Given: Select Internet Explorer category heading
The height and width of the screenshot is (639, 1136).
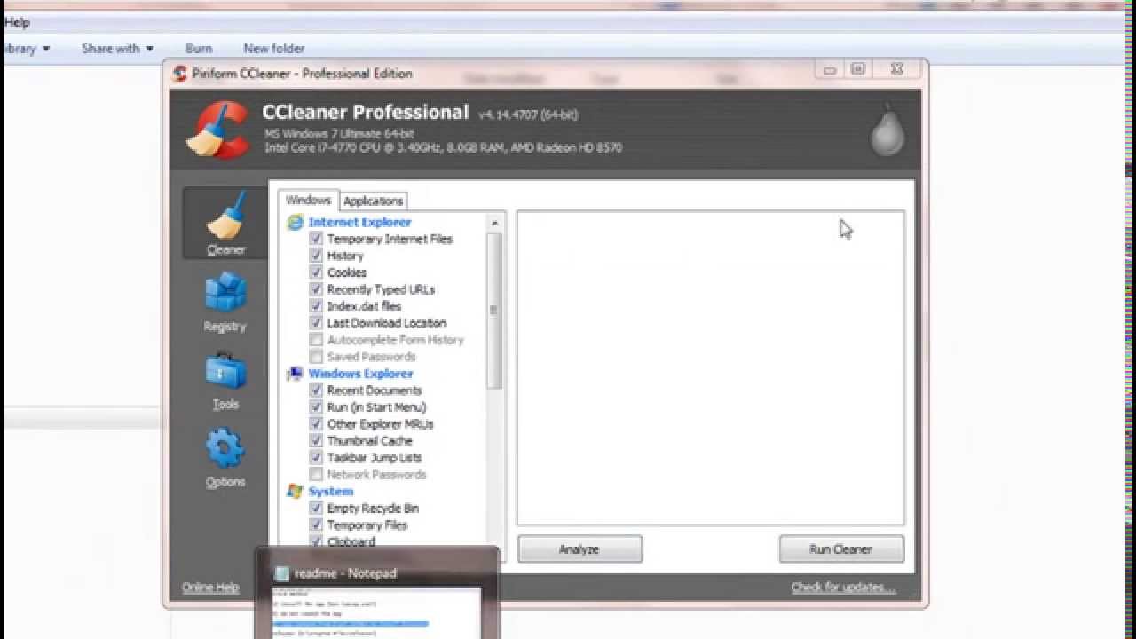Looking at the screenshot, I should point(359,222).
